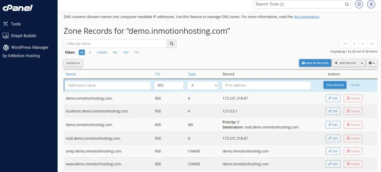Go to the first page of records

[x=345, y=44]
